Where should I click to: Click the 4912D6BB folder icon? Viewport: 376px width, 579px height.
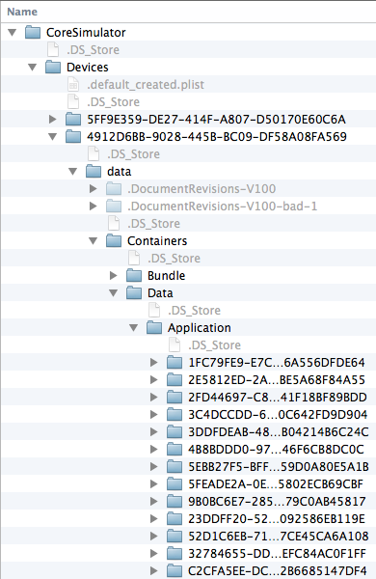73,137
